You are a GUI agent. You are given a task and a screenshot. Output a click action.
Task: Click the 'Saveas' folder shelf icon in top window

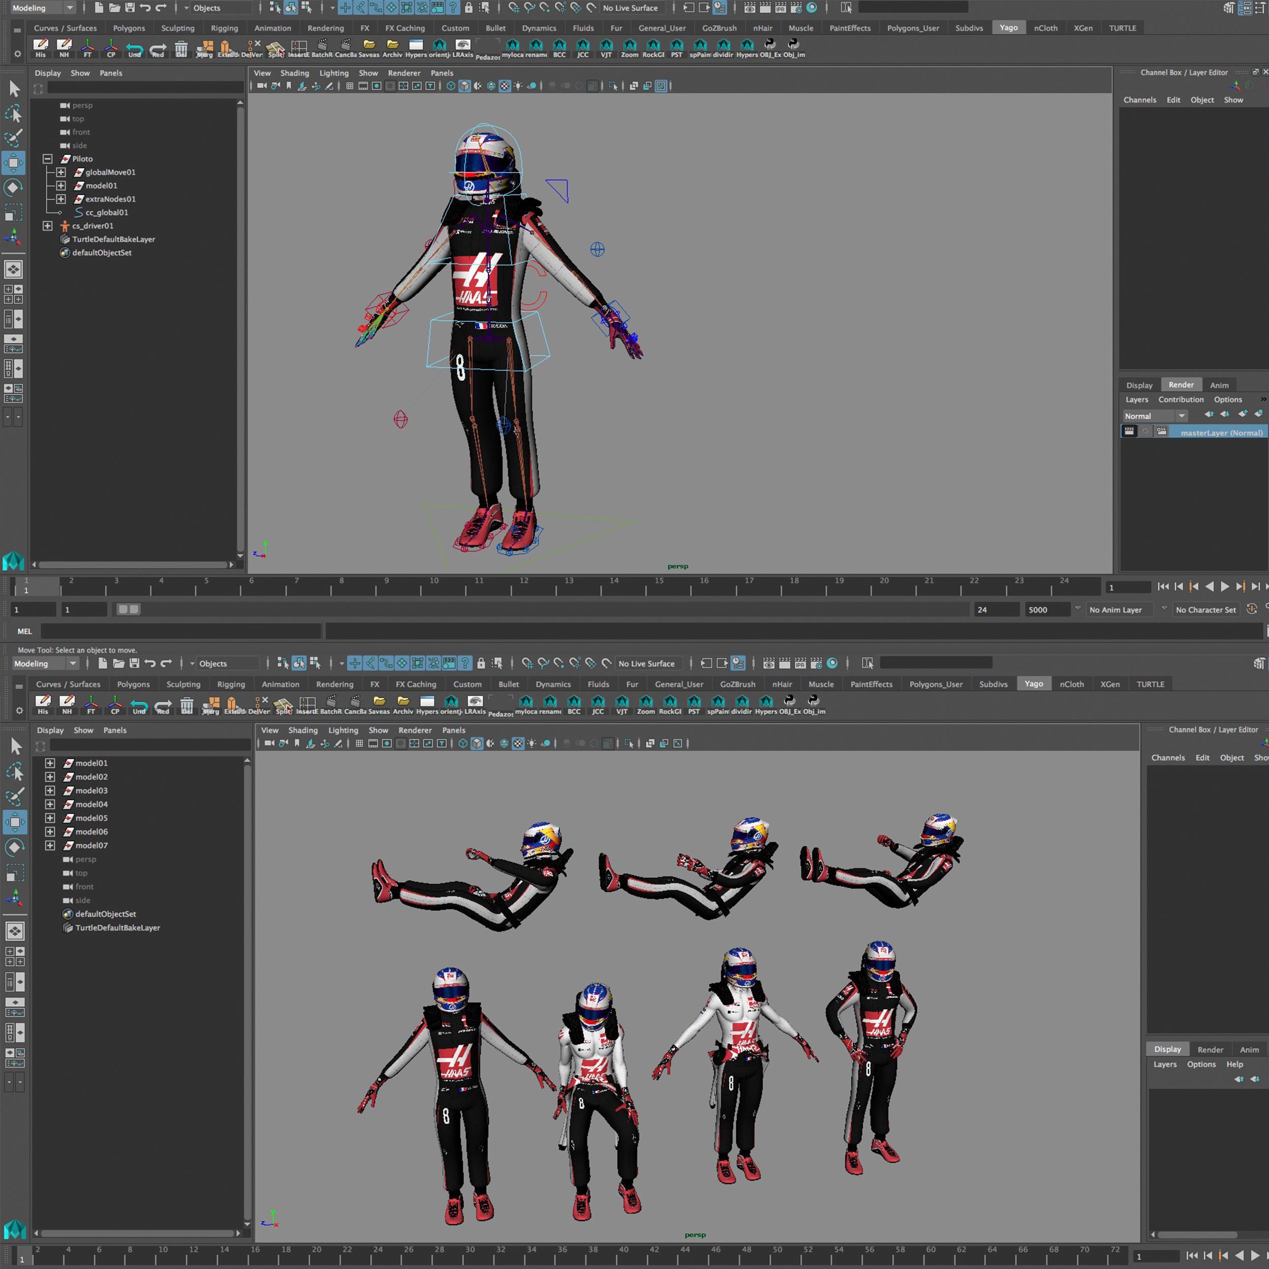pyautogui.click(x=369, y=48)
